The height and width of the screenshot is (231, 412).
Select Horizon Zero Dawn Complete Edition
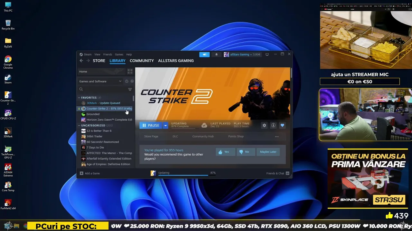point(105,120)
